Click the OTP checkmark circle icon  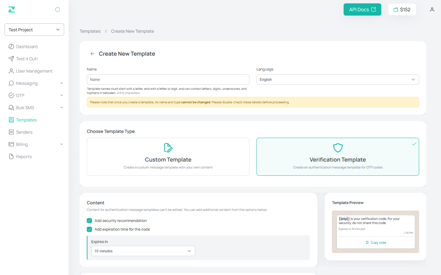point(11,95)
